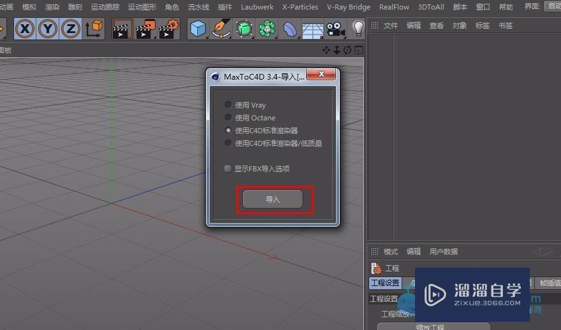Screen dimensions: 561x330
Task: Open the V-Ray Bridge menu
Action: coord(349,7)
